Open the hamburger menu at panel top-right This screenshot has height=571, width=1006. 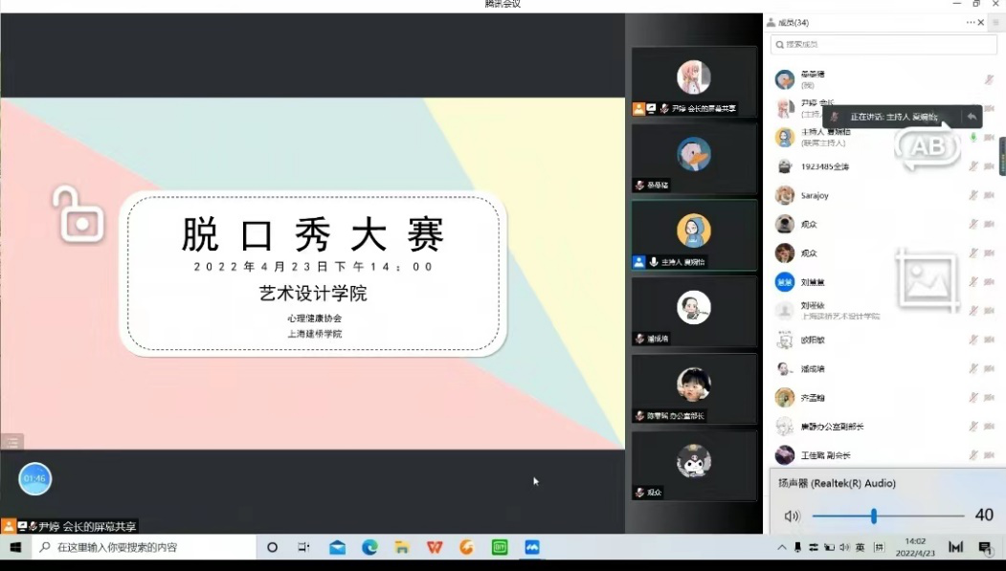995,22
